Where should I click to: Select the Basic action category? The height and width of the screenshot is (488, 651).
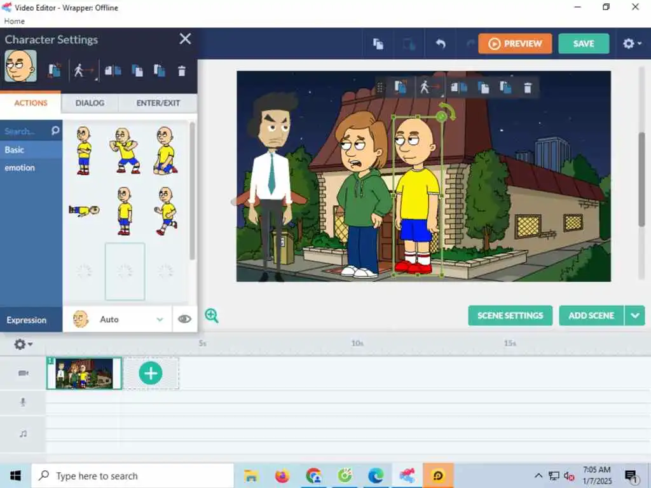(31, 150)
